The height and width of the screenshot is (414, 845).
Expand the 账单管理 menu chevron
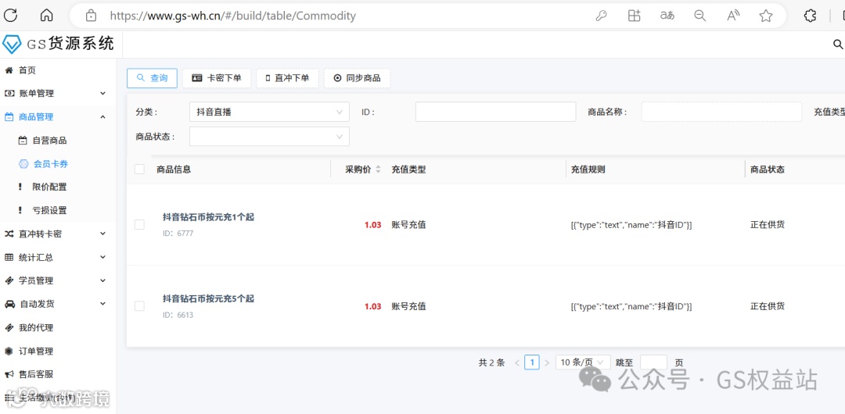pos(103,94)
